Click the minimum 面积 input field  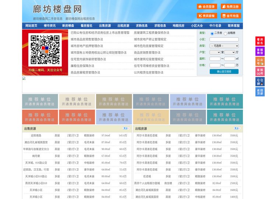click(215, 59)
